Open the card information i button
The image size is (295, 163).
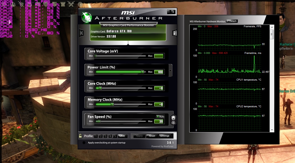pyautogui.click(x=174, y=33)
